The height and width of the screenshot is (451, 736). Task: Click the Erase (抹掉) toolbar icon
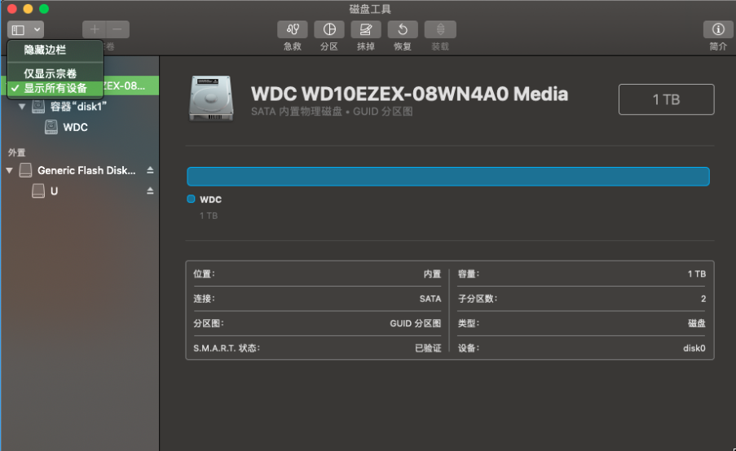366,29
